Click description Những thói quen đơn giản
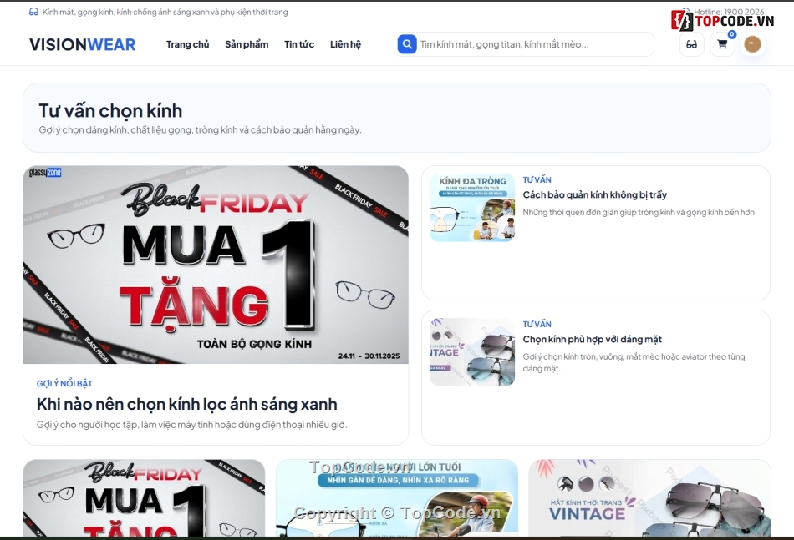The image size is (794, 540). coord(639,212)
